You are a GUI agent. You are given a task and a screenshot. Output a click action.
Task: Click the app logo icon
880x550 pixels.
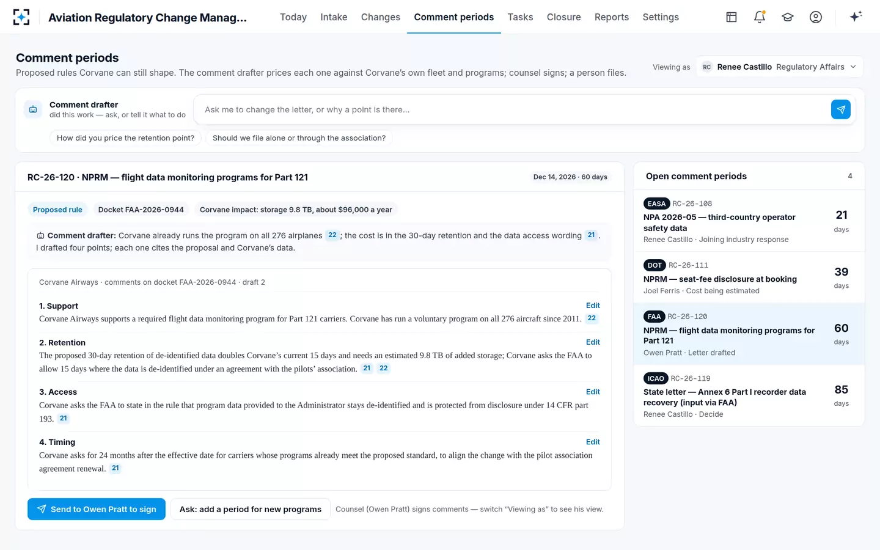tap(21, 17)
